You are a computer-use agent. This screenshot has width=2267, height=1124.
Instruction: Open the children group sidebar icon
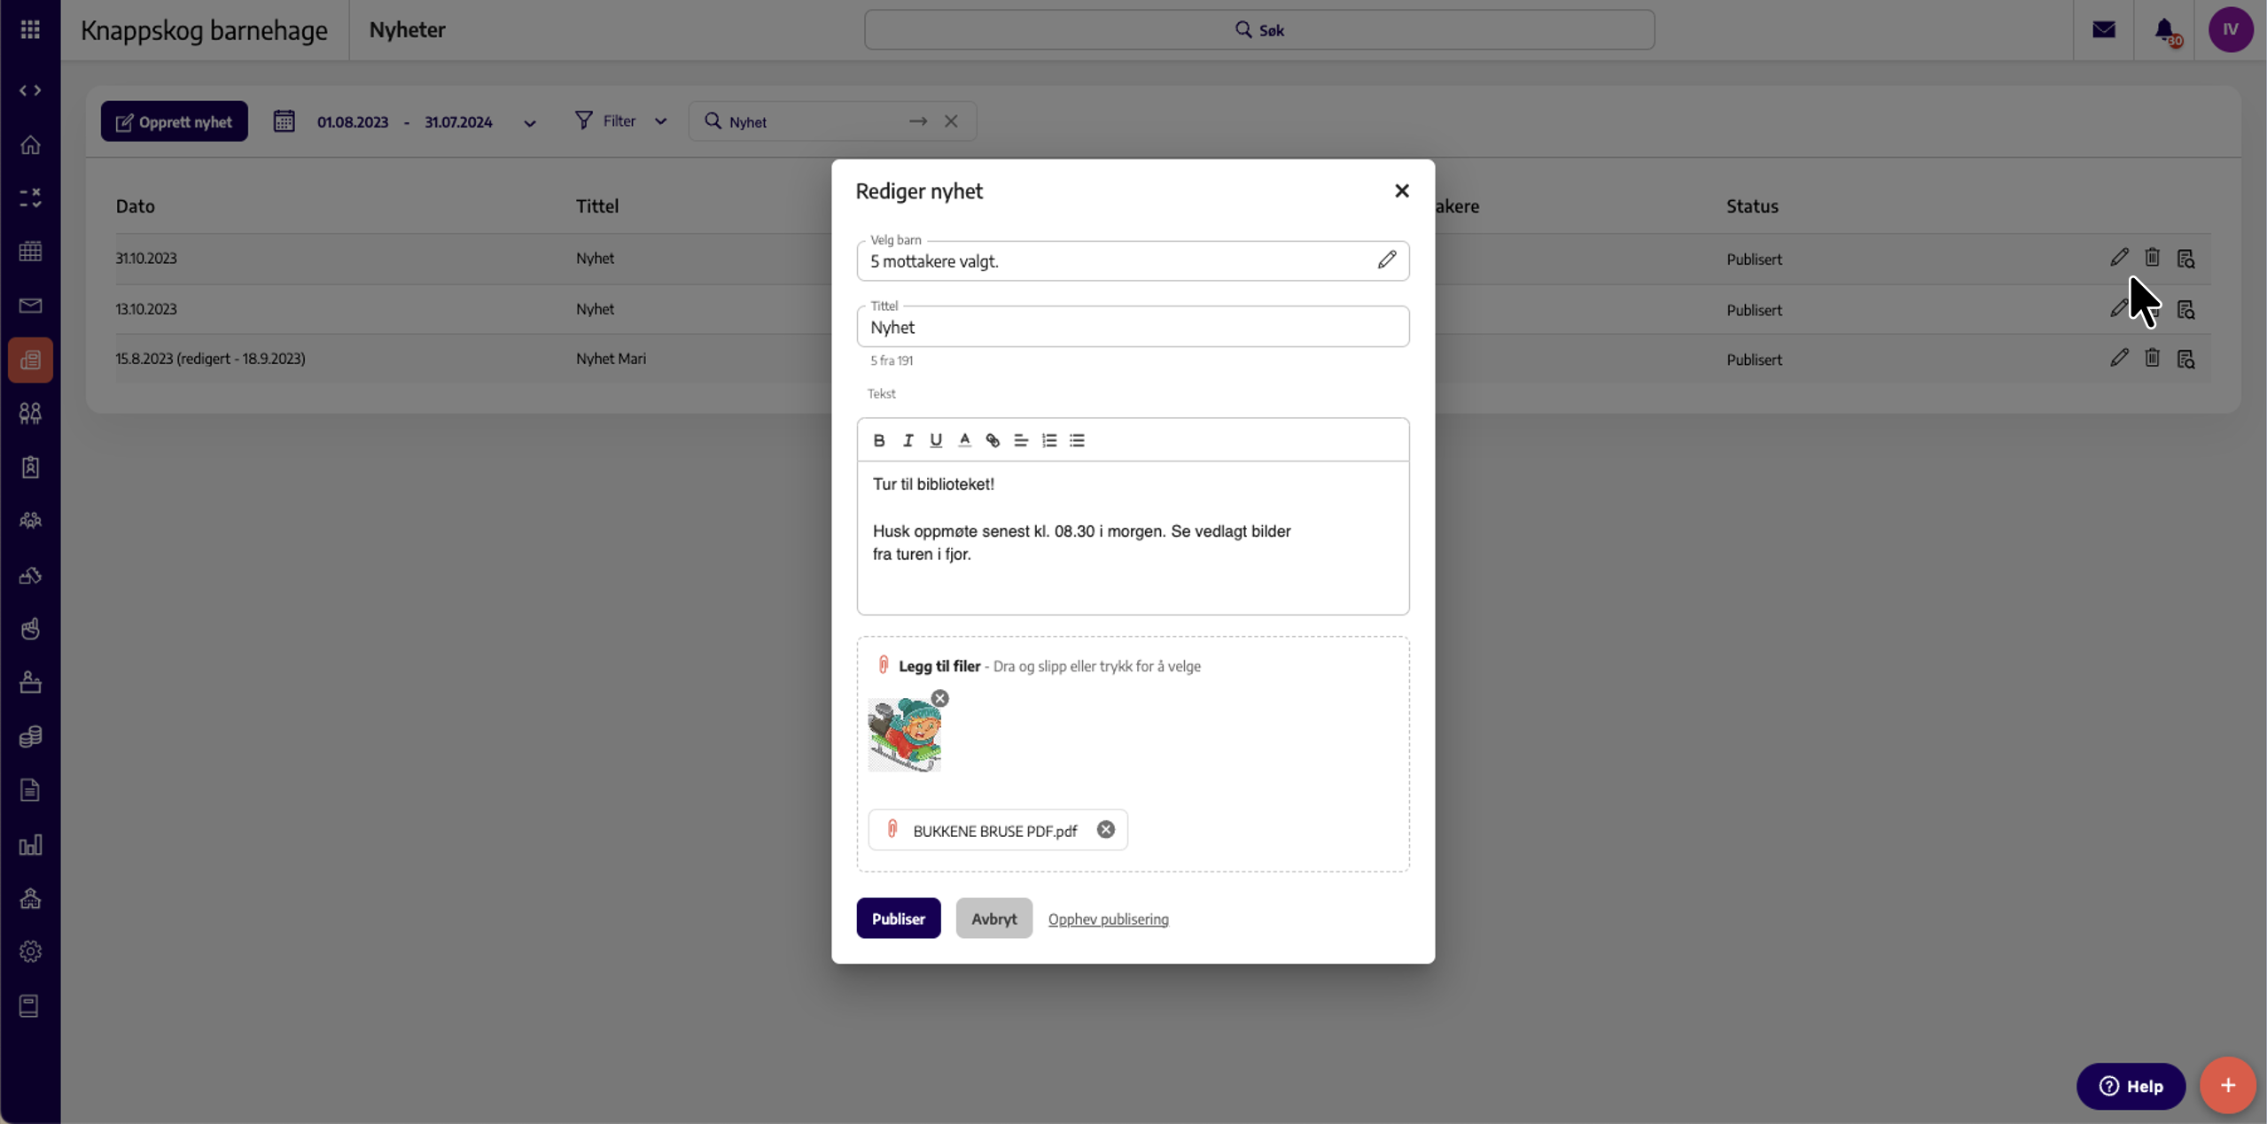[30, 413]
